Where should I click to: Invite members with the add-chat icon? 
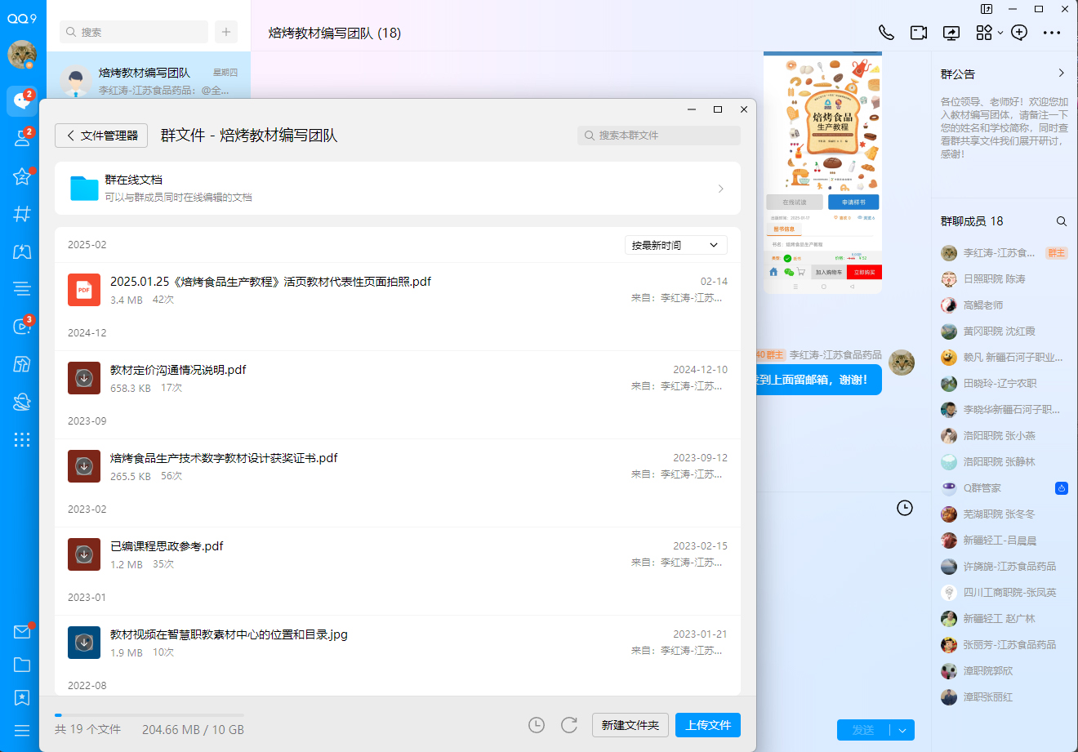(x=1019, y=33)
